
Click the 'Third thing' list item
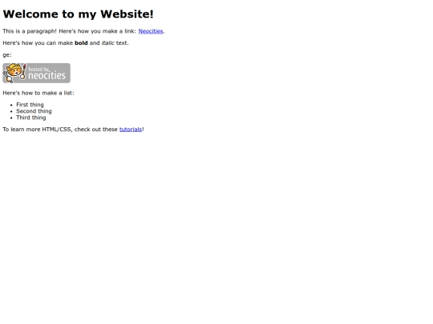click(x=31, y=118)
